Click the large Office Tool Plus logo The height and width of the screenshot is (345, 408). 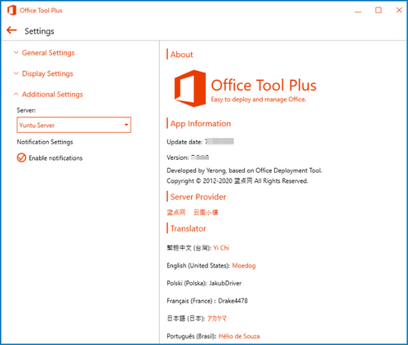pyautogui.click(x=190, y=88)
